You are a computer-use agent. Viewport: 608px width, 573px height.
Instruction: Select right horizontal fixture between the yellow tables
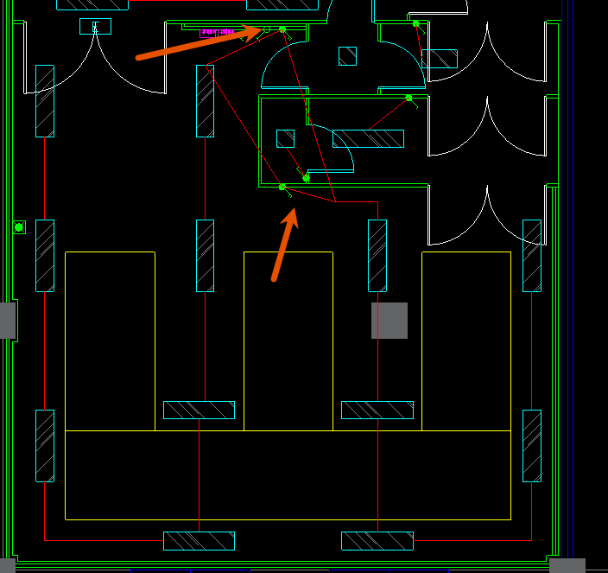(x=377, y=410)
